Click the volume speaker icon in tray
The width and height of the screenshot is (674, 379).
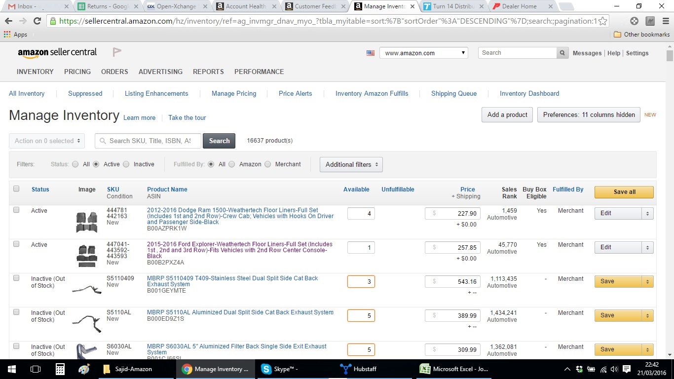tap(614, 369)
